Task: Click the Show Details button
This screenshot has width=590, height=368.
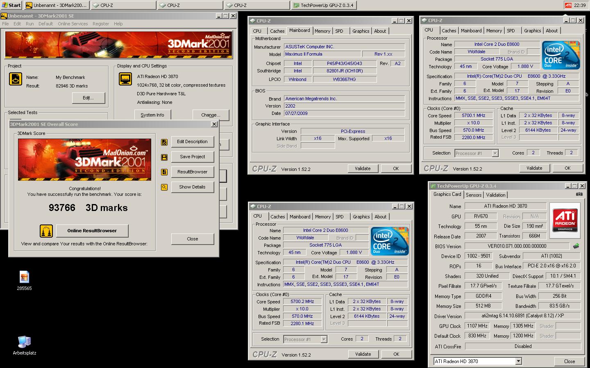Action: coord(193,187)
